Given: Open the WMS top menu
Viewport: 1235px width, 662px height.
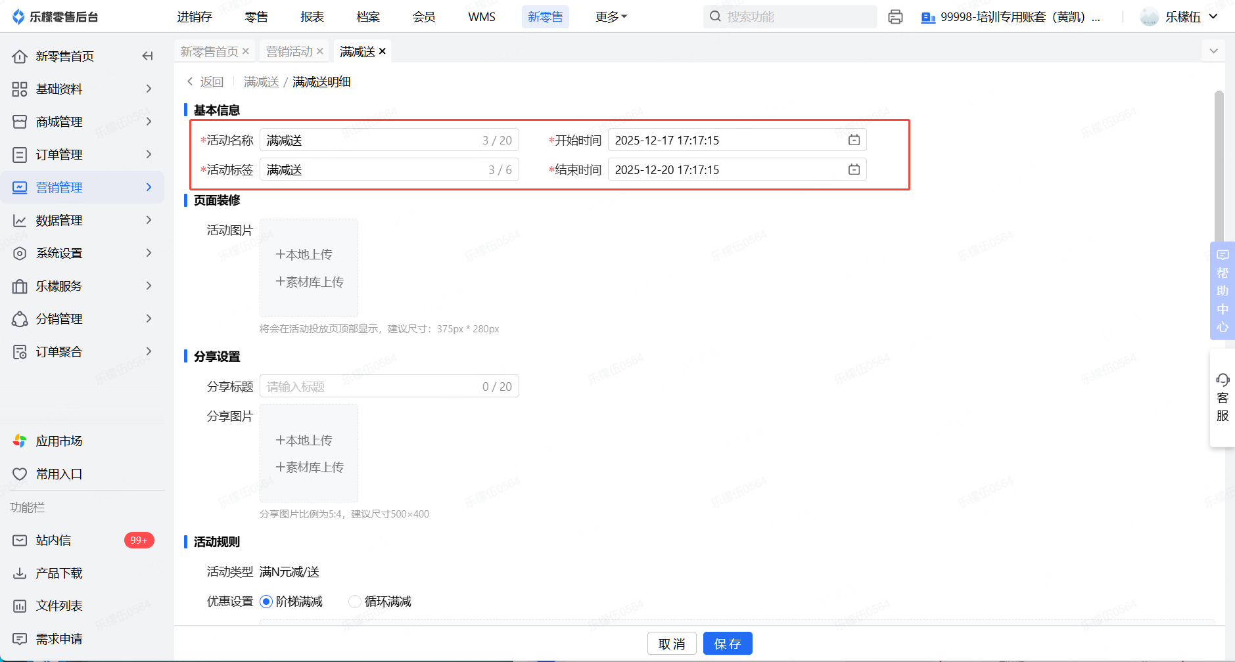Looking at the screenshot, I should [x=482, y=17].
